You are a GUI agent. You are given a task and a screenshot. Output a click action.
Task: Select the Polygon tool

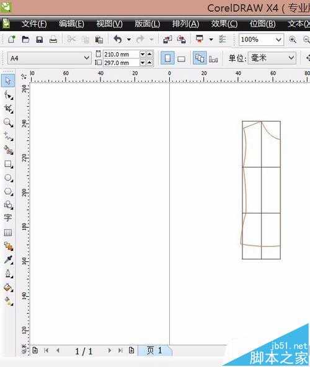coord(8,191)
